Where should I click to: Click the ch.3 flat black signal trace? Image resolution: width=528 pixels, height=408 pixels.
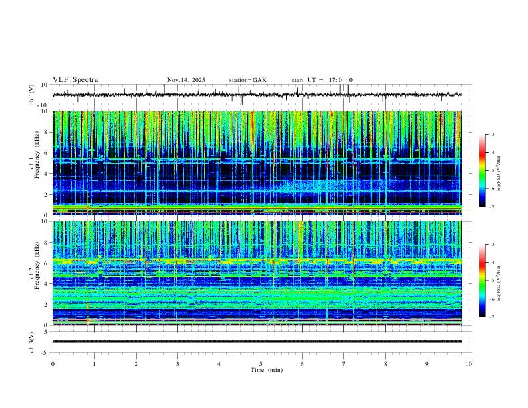pyautogui.click(x=257, y=341)
